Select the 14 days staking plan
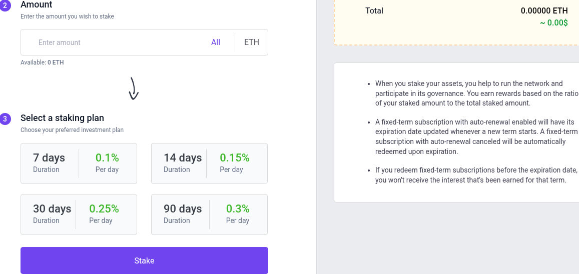This screenshot has width=579, height=274. pos(209,163)
